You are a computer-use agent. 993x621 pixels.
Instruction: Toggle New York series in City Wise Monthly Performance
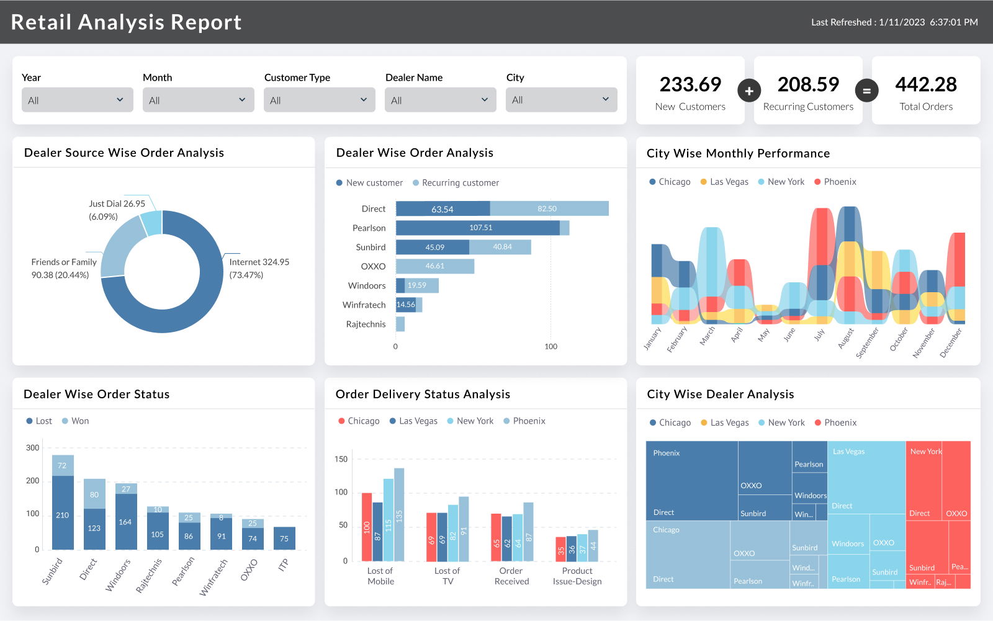tap(781, 182)
